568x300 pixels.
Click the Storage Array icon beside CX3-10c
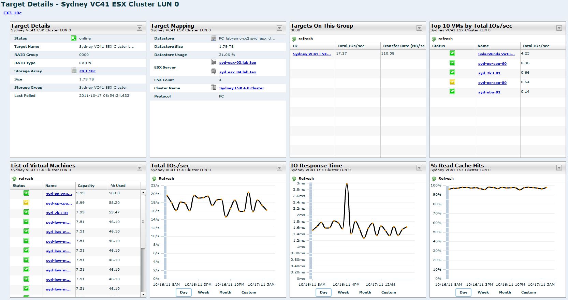point(73,71)
